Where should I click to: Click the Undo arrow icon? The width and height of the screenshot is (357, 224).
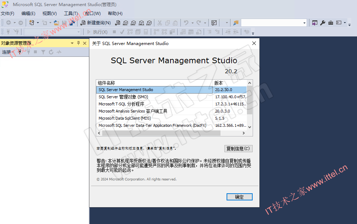point(186,23)
